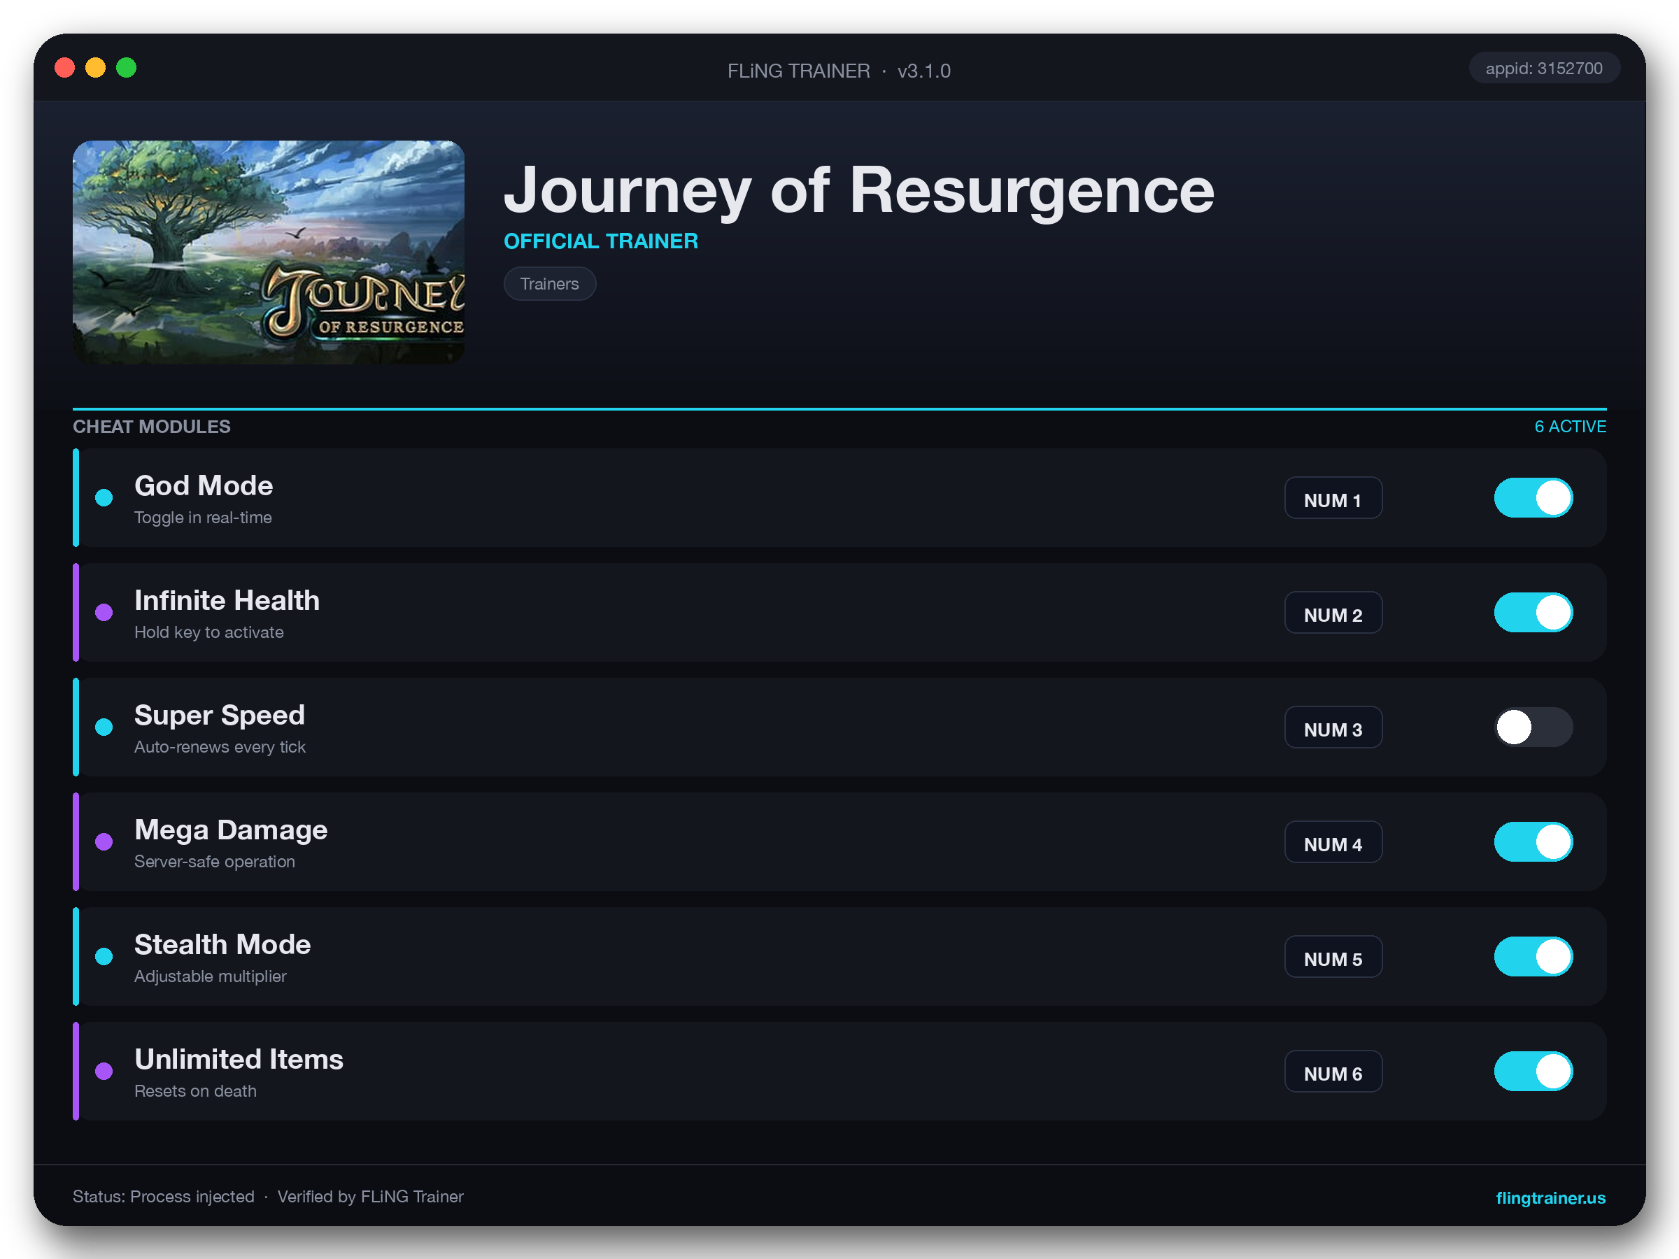1679x1259 pixels.
Task: Click 'Adjustable multiplier' description
Action: click(211, 976)
